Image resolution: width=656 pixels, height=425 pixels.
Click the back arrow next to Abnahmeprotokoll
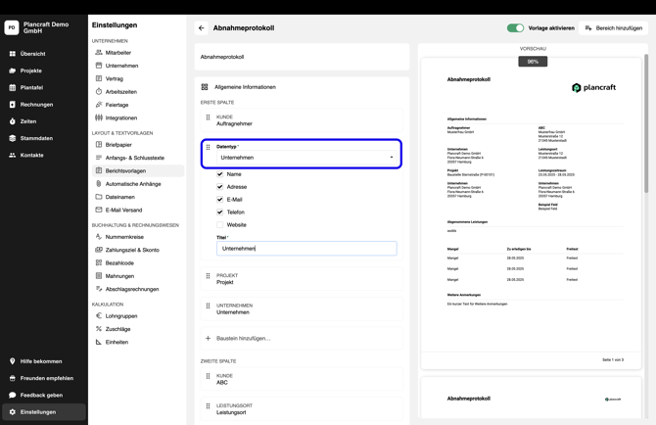tap(202, 28)
